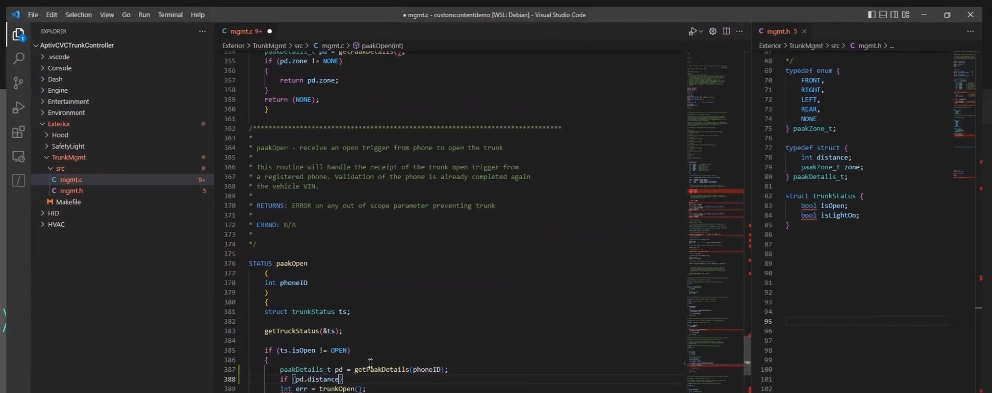The image size is (992, 393).
Task: Split the mgmt.c editor right
Action: pyautogui.click(x=726, y=32)
